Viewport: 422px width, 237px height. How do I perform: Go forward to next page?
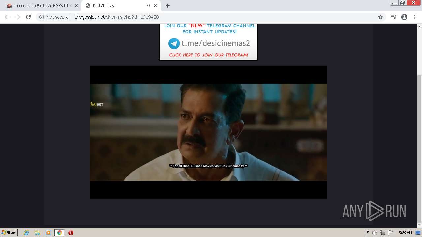18,17
